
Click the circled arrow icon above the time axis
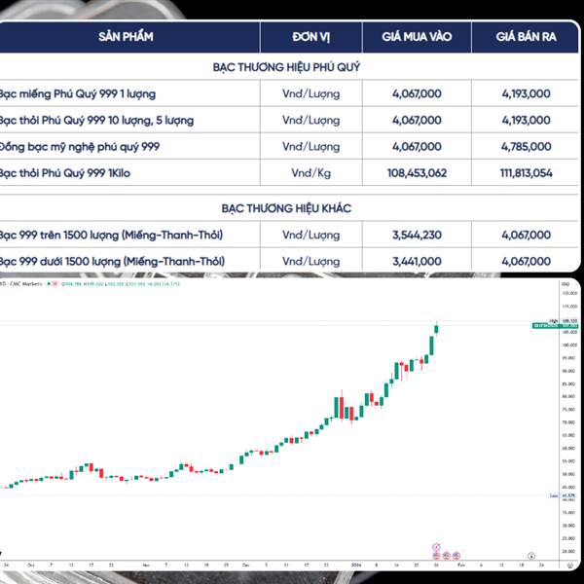[531, 556]
